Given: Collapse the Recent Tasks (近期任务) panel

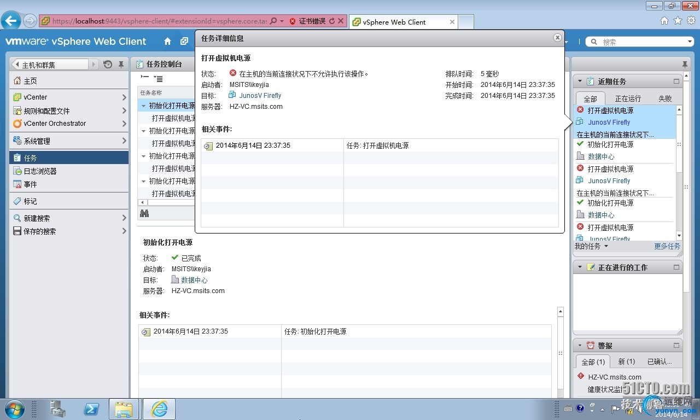Looking at the screenshot, I should (579, 81).
